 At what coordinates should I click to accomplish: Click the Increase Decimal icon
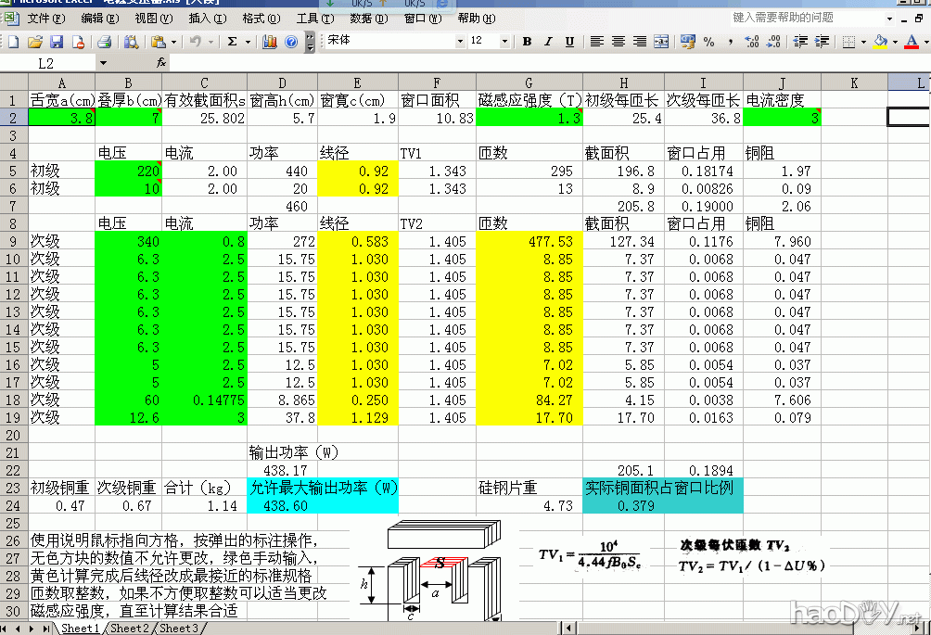pyautogui.click(x=752, y=42)
